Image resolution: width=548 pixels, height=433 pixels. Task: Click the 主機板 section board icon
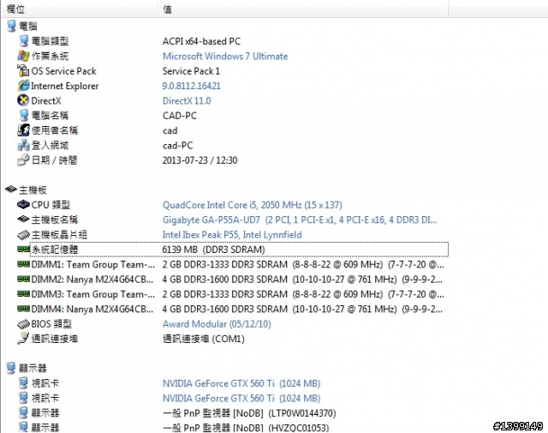coord(11,189)
